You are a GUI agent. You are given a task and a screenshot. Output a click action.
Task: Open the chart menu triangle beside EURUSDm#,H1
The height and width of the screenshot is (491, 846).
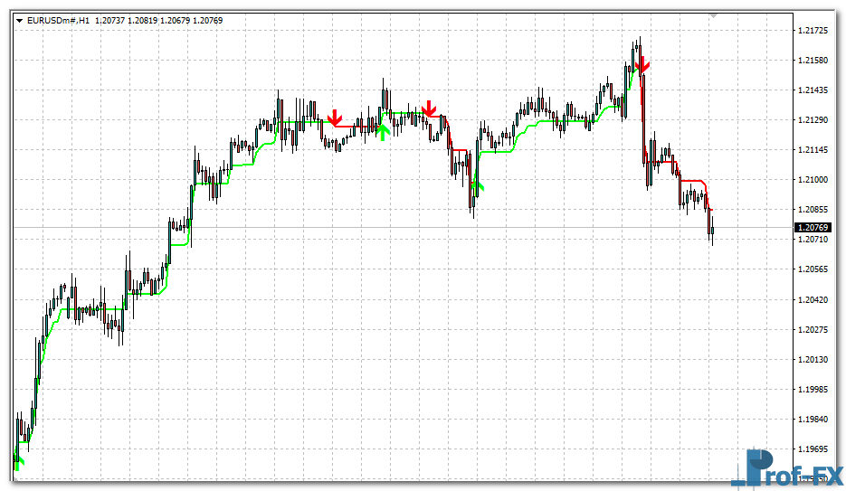click(x=20, y=20)
